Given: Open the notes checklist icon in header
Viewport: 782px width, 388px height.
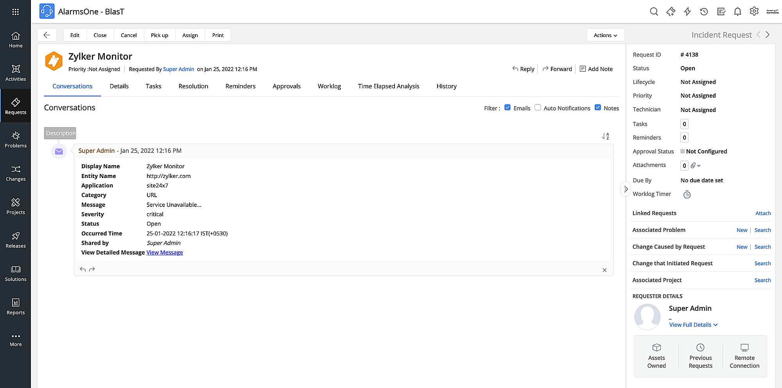Looking at the screenshot, I should (721, 12).
